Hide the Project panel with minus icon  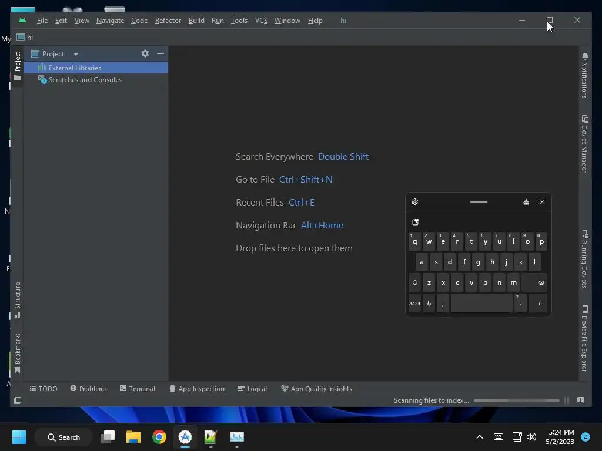(x=160, y=53)
